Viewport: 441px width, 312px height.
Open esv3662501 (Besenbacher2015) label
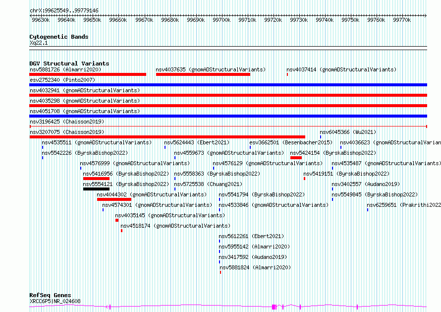point(291,142)
